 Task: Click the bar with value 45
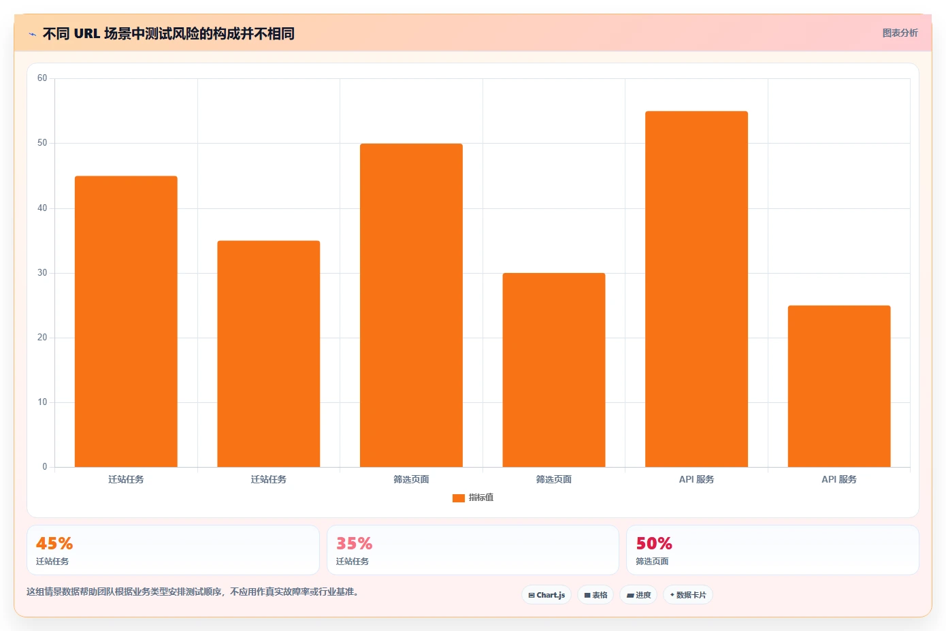(126, 321)
